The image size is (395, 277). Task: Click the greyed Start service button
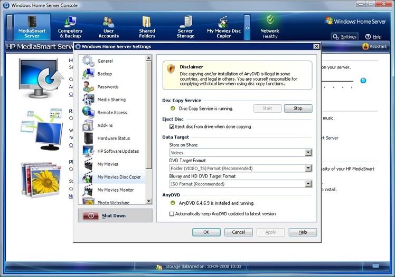(268, 108)
